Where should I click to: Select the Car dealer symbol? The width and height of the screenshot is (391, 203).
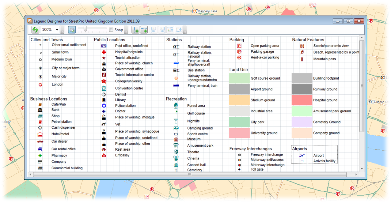(40, 142)
